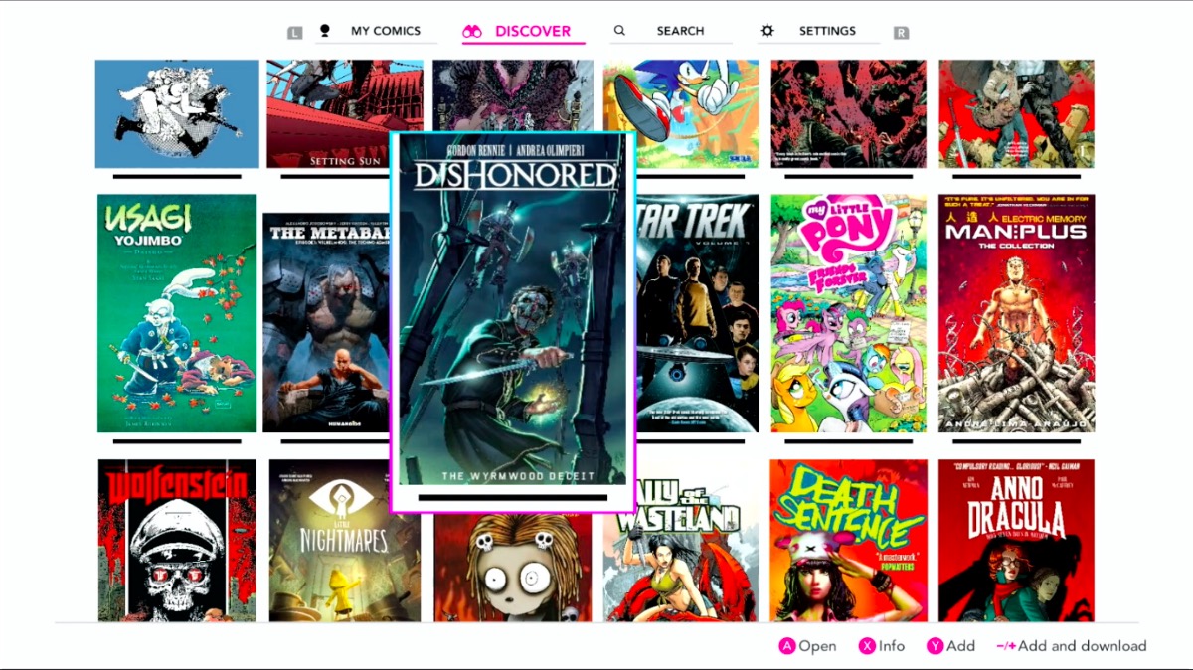Select the Death Sentence comic cover

[x=848, y=540]
